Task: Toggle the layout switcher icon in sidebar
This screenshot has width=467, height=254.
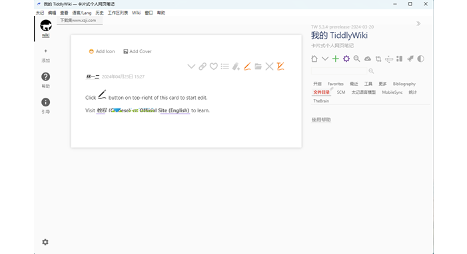Action: tap(400, 59)
